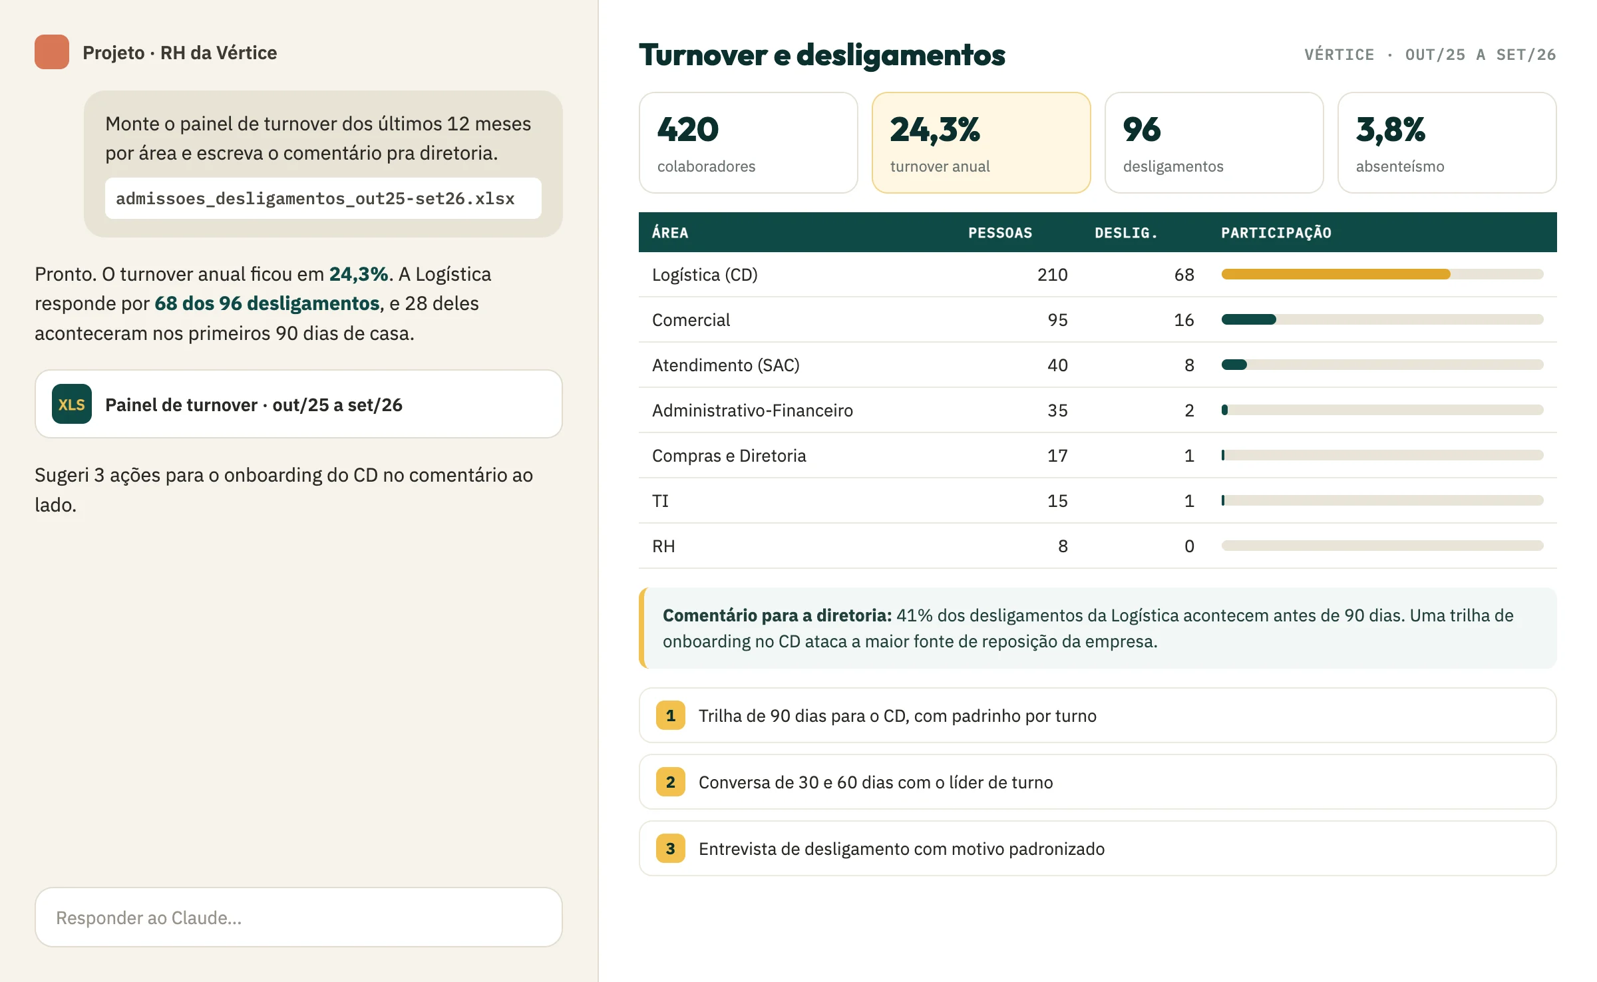Click the Administrativo-Financeiro row label
Screen dimensions: 1597x982
(x=752, y=410)
